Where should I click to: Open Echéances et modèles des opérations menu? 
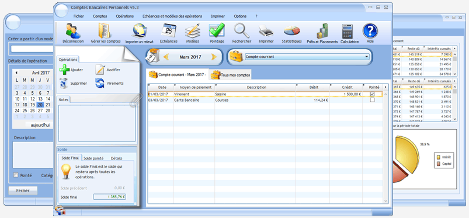[x=172, y=16]
